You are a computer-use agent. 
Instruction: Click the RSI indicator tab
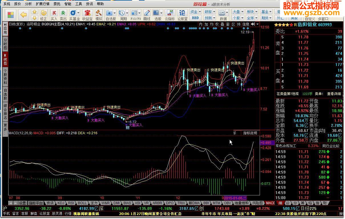click(71, 203)
